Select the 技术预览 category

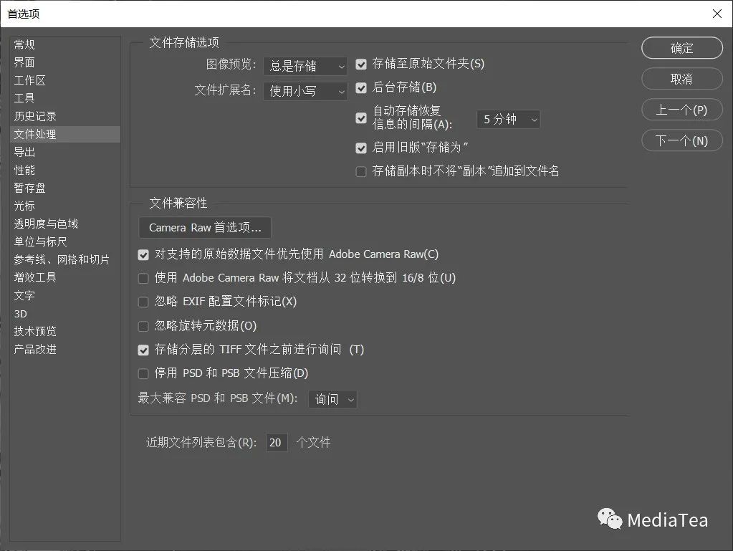pos(65,331)
